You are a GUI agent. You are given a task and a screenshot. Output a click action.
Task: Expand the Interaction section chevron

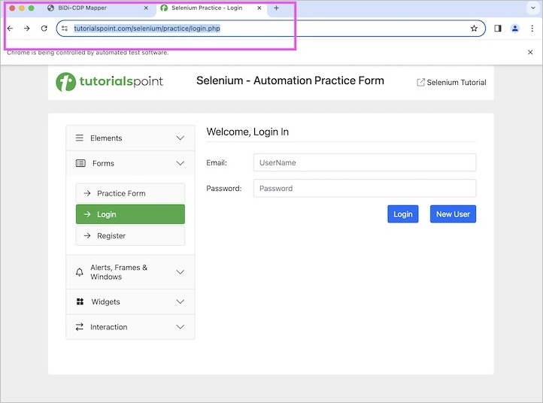coord(180,327)
